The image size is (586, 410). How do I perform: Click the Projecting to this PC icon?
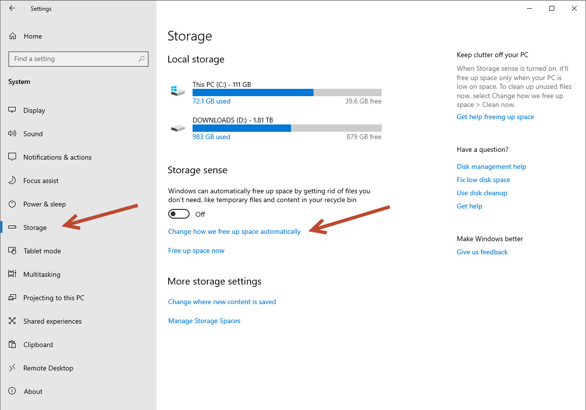[13, 298]
